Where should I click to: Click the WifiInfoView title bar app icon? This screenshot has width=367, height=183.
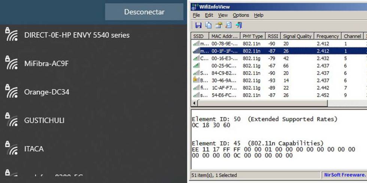195,7
